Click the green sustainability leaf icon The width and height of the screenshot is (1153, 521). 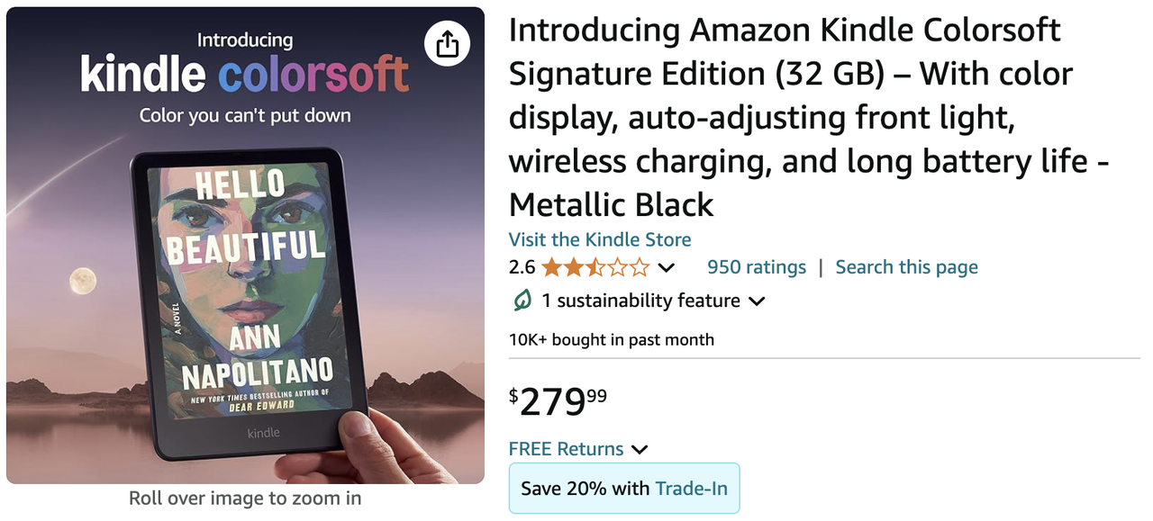click(x=522, y=301)
